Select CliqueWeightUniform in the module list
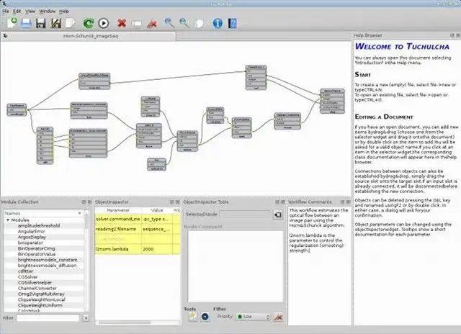Viewport: 461px width, 334px height. (40, 305)
